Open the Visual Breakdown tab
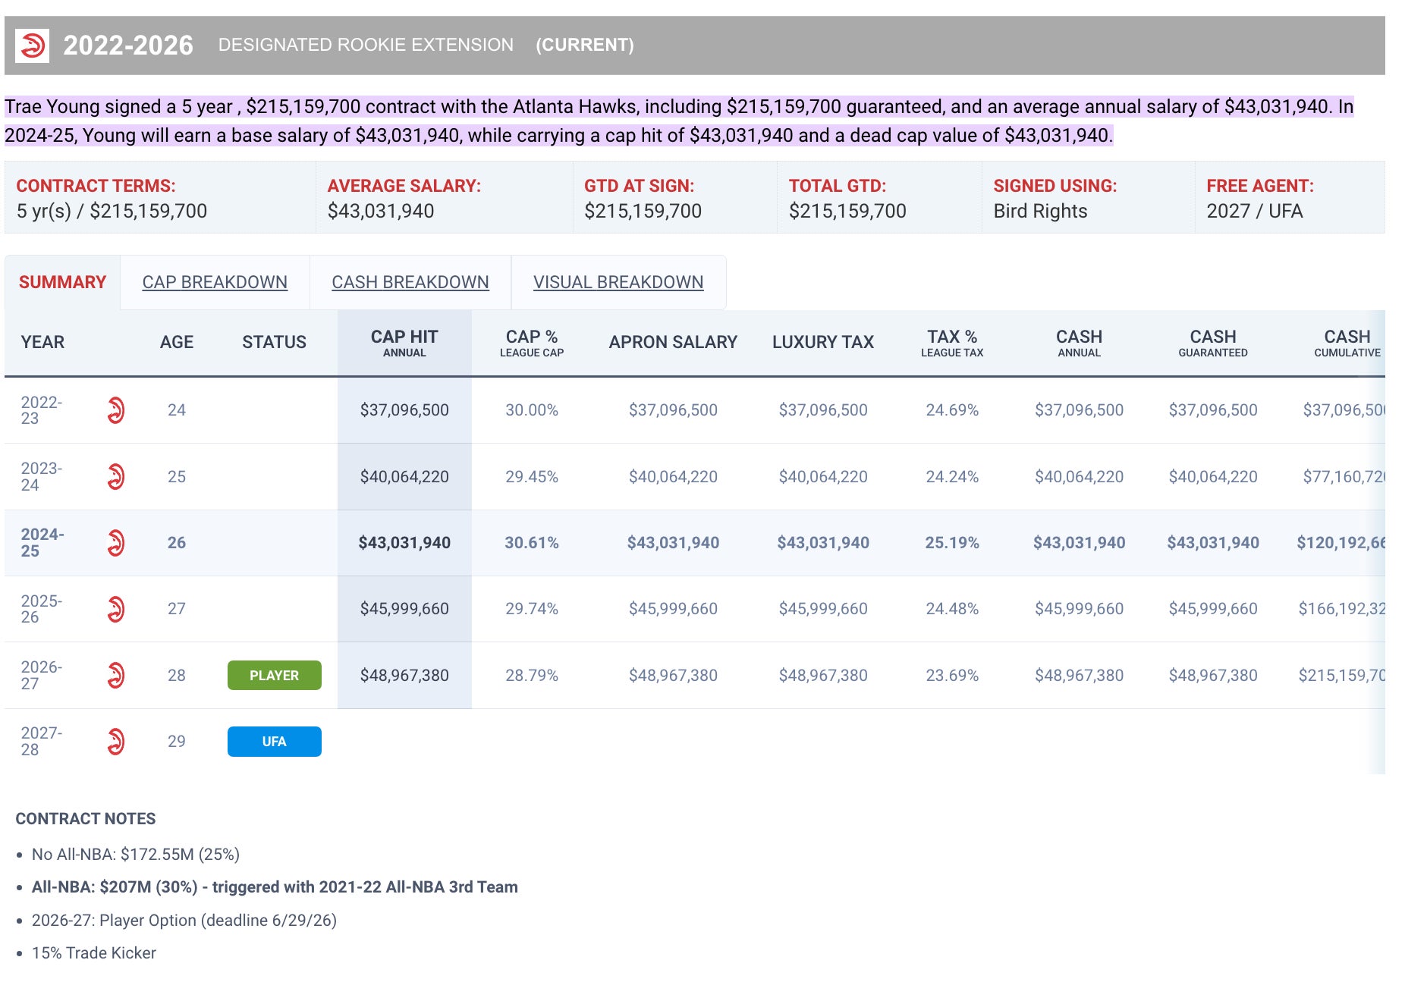Viewport: 1405px width, 1004px height. (x=618, y=282)
